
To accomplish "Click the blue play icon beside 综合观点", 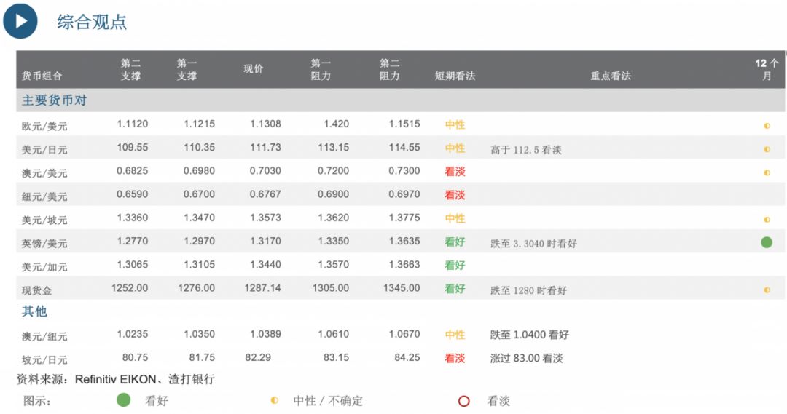I will click(20, 21).
